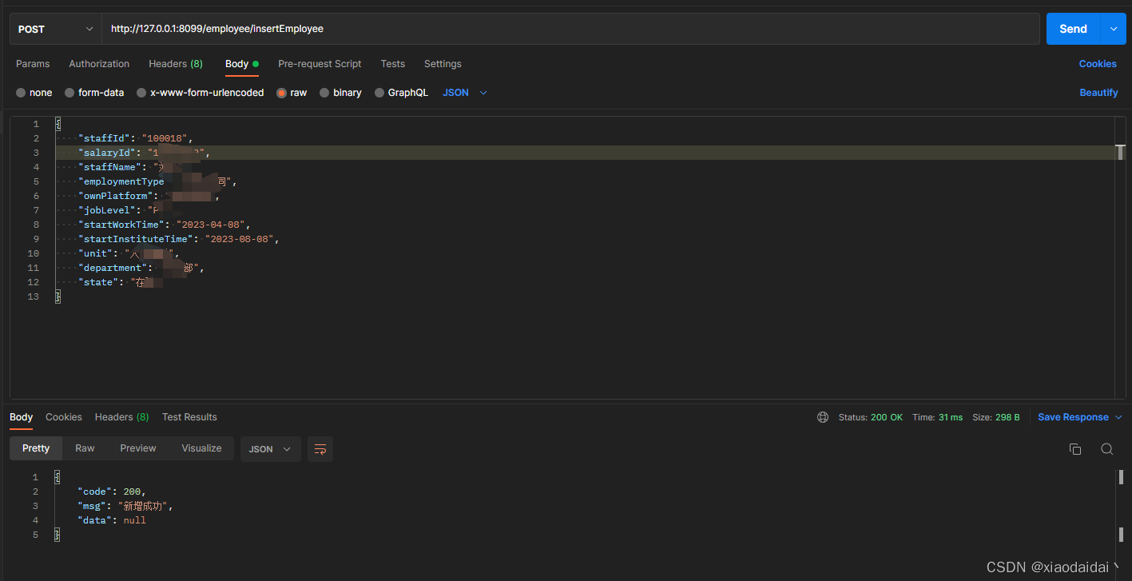This screenshot has width=1132, height=581.
Task: Select the raw body type radio
Action: [x=282, y=93]
